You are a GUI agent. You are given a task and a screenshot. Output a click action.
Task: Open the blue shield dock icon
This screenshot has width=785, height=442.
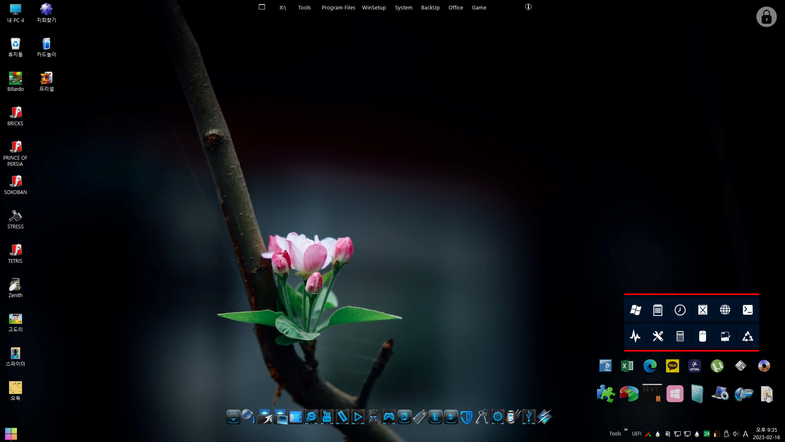467,417
